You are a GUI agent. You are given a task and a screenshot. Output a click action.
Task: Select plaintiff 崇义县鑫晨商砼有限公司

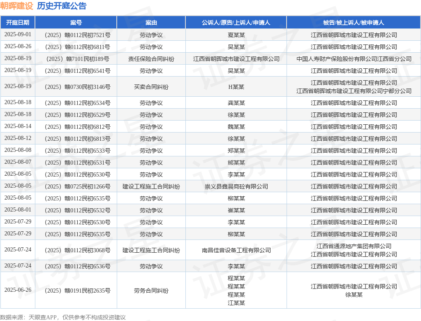[x=236, y=186]
